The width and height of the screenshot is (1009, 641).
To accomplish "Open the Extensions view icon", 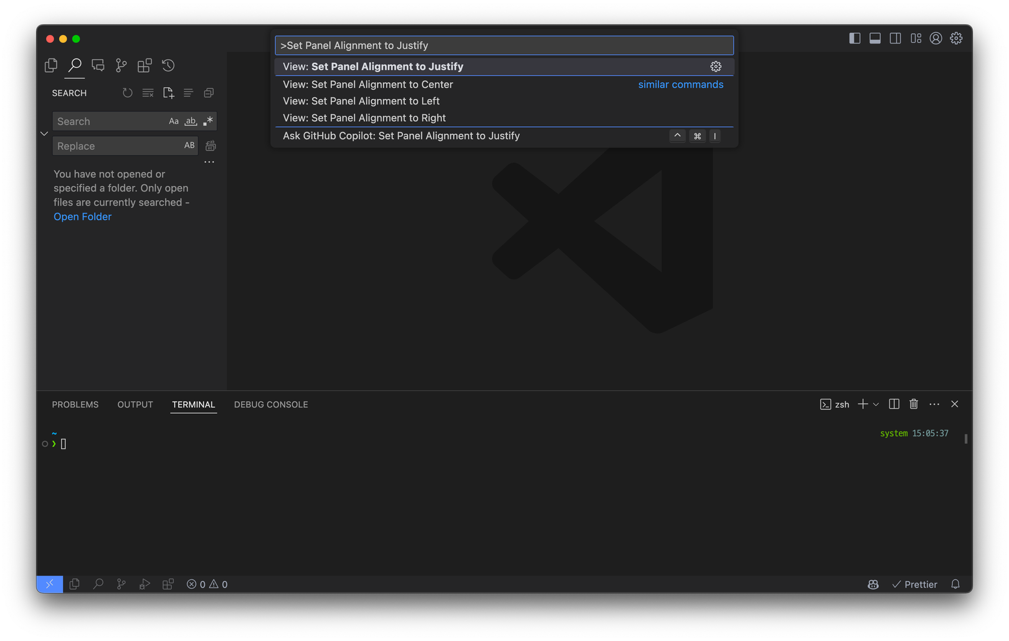I will pyautogui.click(x=144, y=65).
